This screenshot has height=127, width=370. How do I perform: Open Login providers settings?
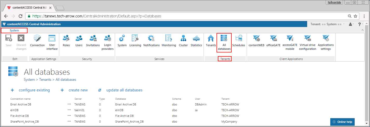tap(107, 43)
